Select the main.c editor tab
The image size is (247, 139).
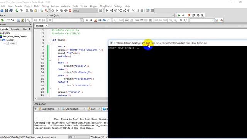pos(40,26)
